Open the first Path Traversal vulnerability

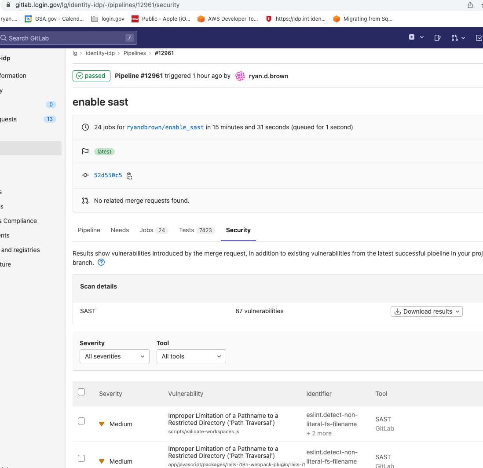point(223,419)
